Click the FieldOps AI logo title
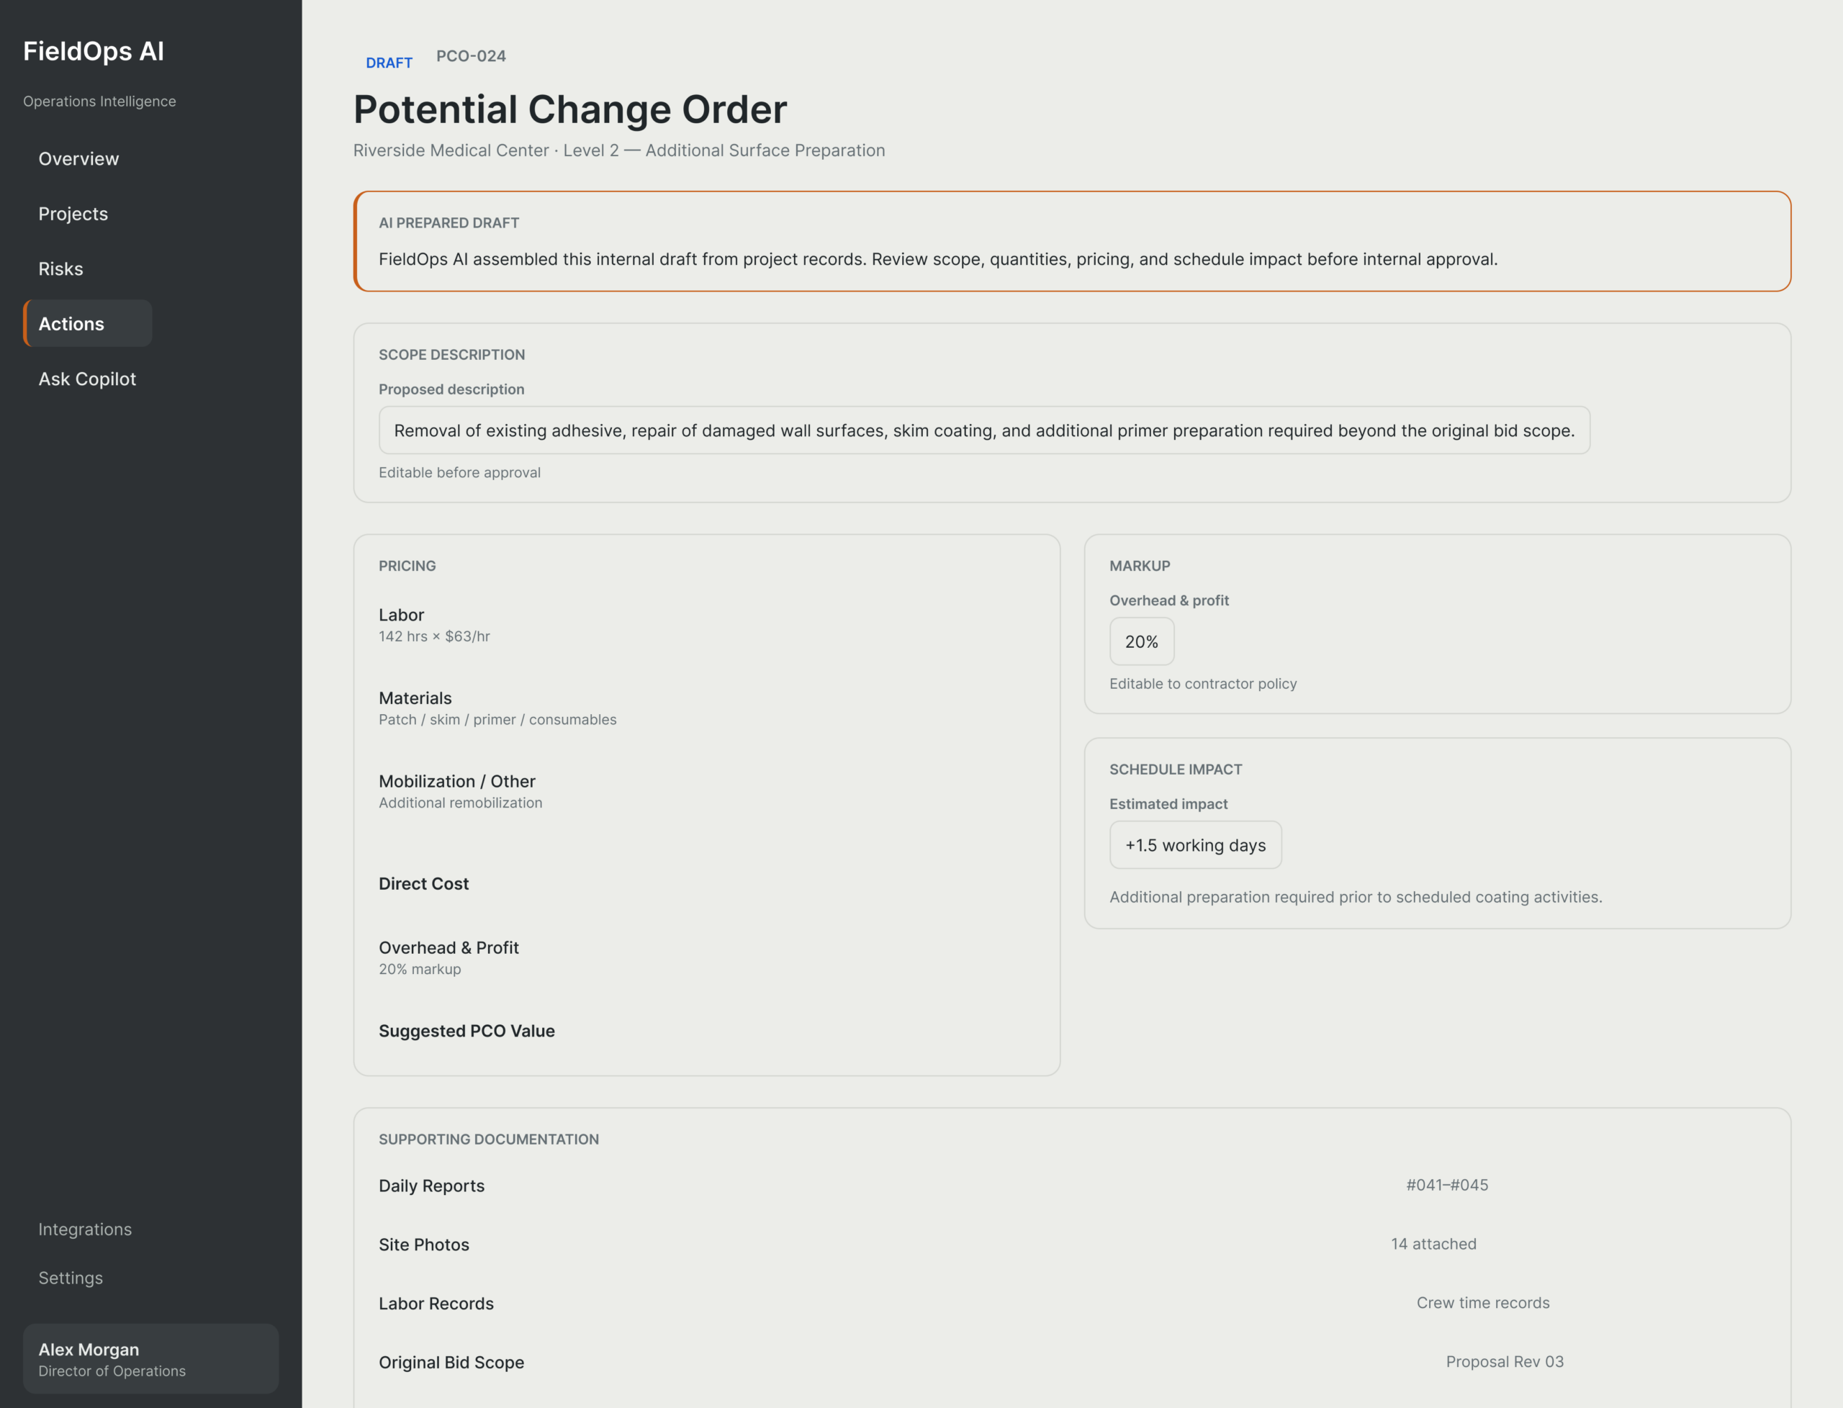Screen dimensions: 1843x1408 pos(94,51)
